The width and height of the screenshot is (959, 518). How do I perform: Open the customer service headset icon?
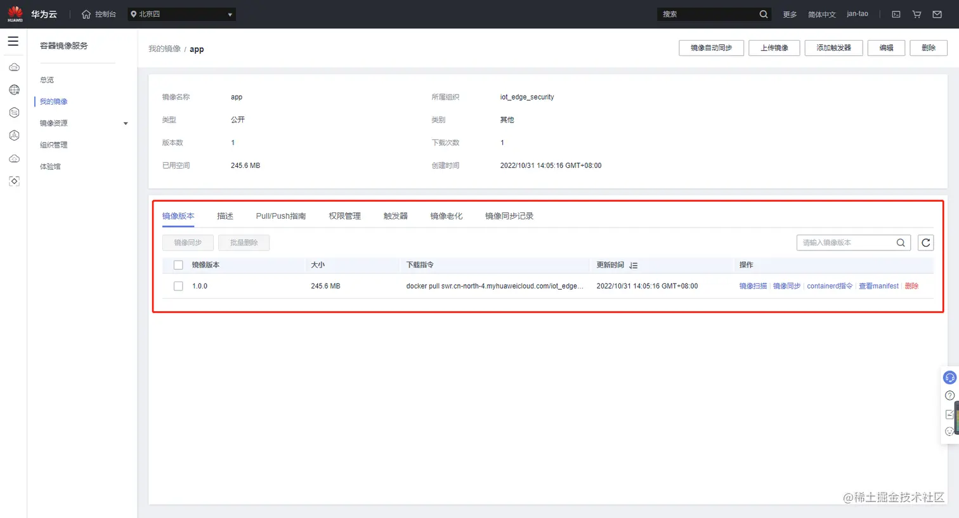(x=949, y=378)
